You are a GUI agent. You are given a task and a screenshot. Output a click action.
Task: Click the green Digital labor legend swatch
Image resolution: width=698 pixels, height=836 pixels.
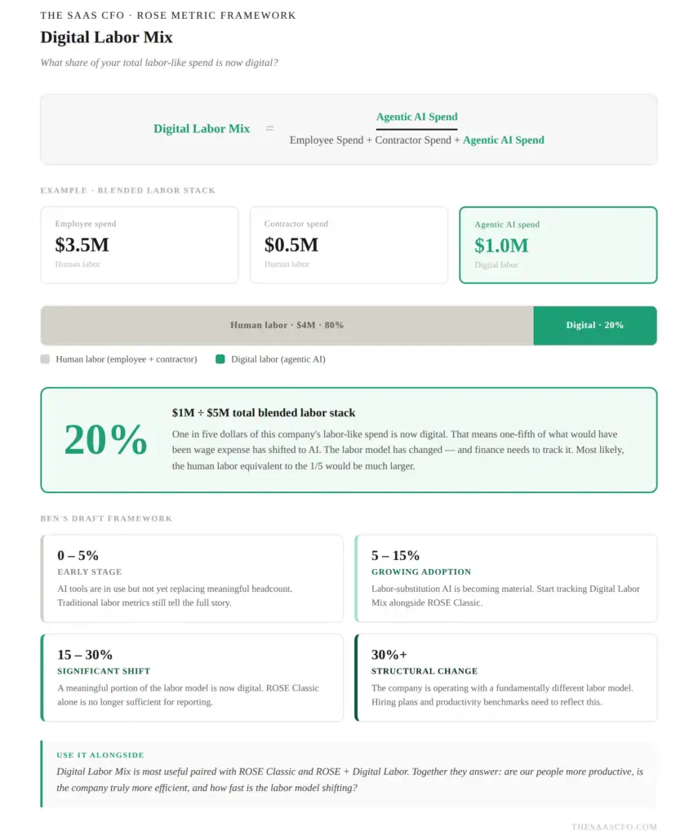click(x=220, y=359)
